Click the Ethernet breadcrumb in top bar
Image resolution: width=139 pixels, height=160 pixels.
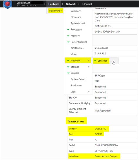[x=87, y=4]
